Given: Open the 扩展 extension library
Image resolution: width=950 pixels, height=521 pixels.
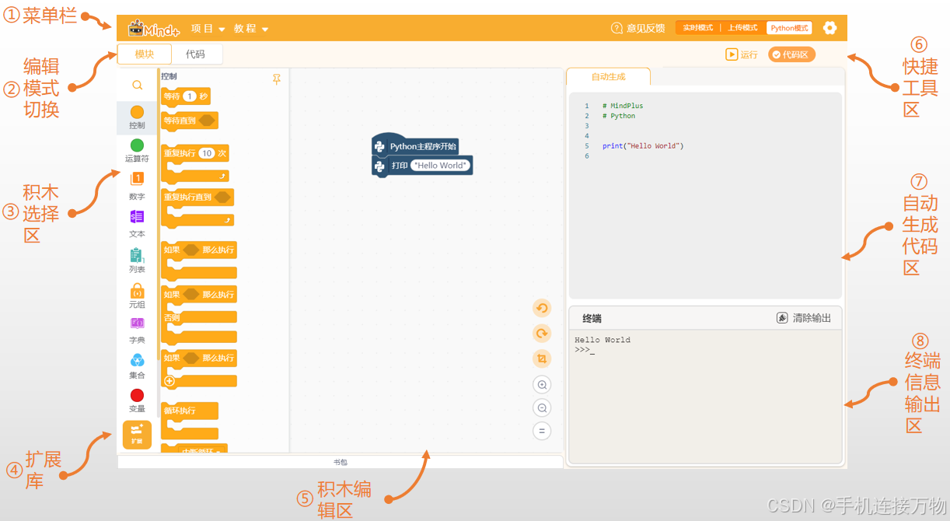Looking at the screenshot, I should [136, 434].
